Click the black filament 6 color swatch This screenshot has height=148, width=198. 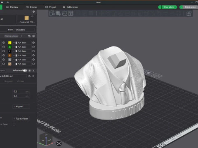[10, 51]
